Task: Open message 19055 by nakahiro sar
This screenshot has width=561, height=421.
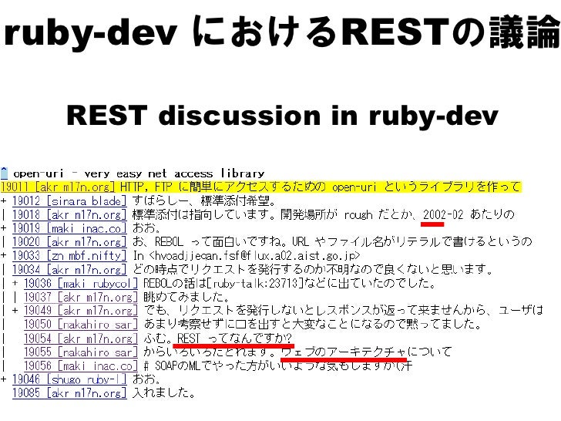Action: click(81, 352)
